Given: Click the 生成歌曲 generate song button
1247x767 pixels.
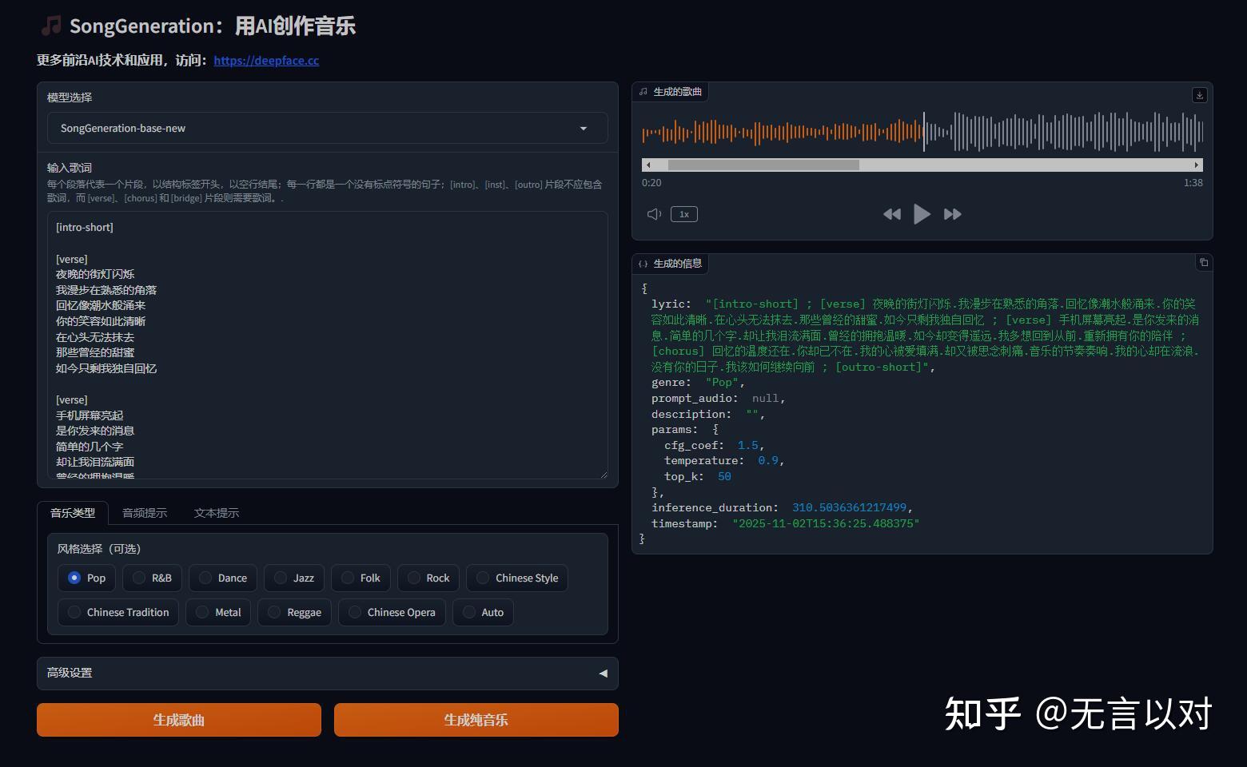Looking at the screenshot, I should click(178, 719).
